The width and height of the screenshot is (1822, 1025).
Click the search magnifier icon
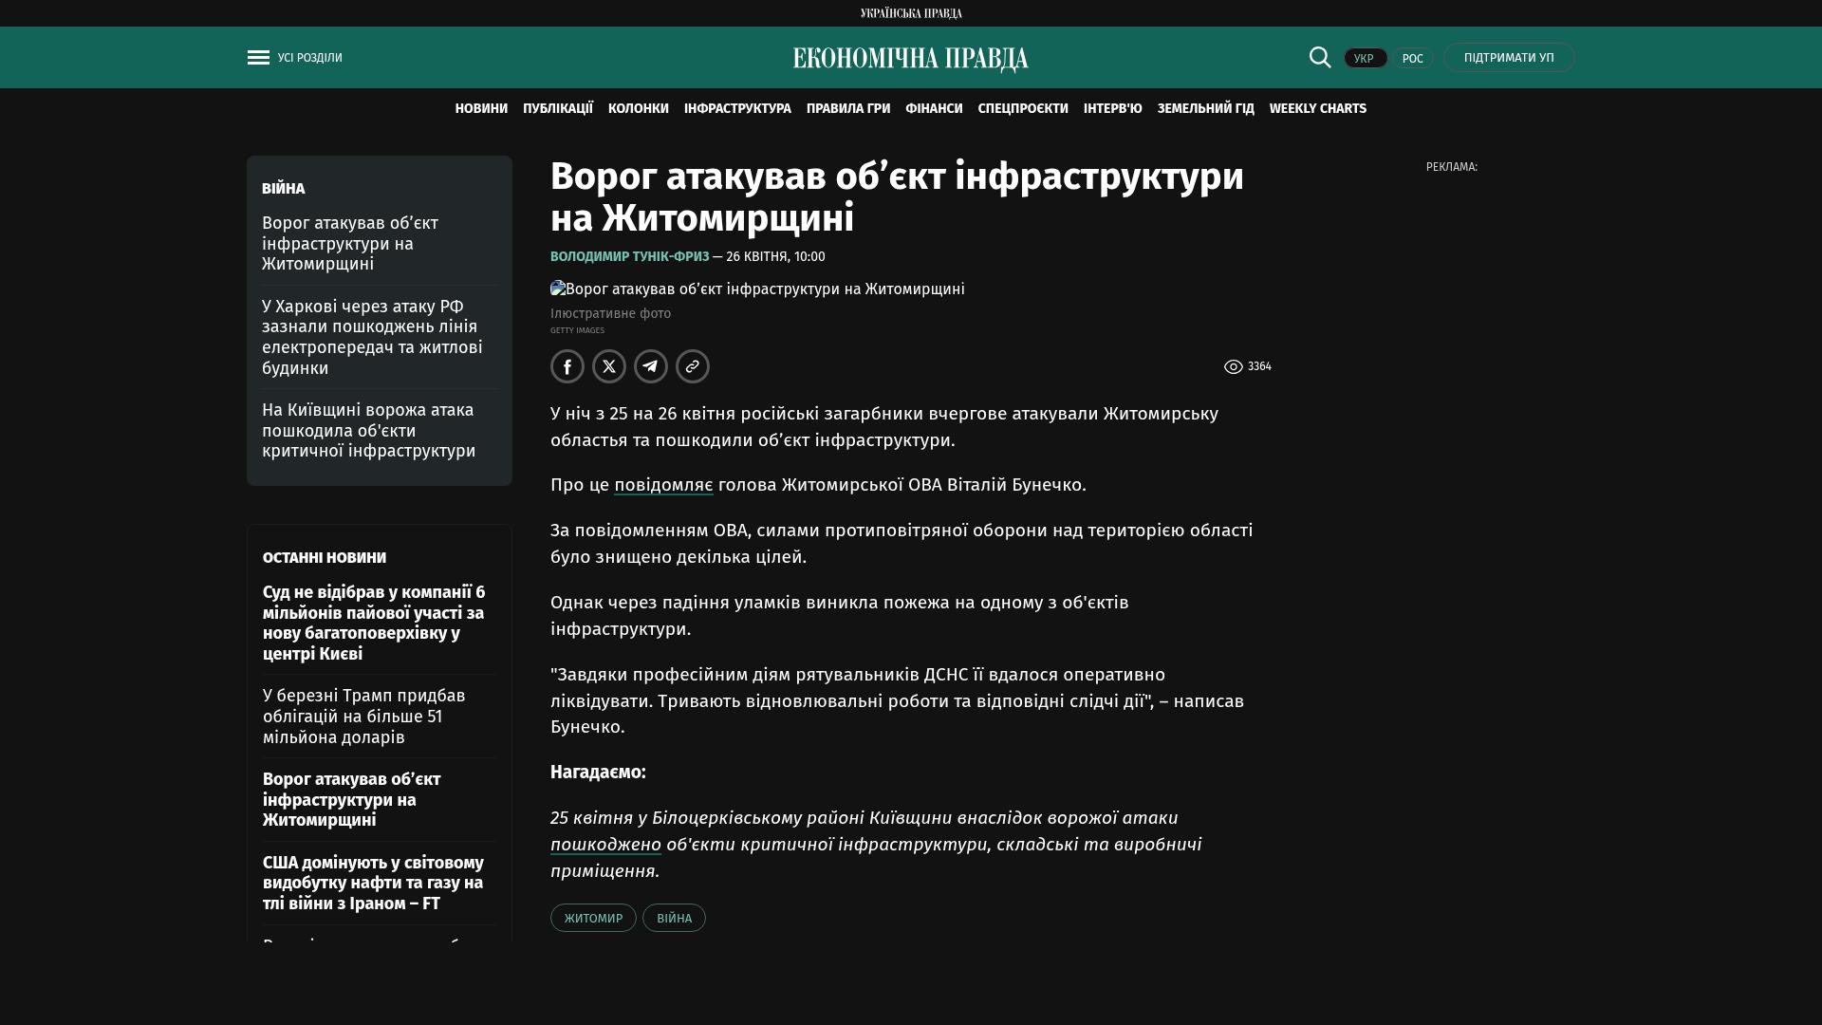pos(1320,57)
